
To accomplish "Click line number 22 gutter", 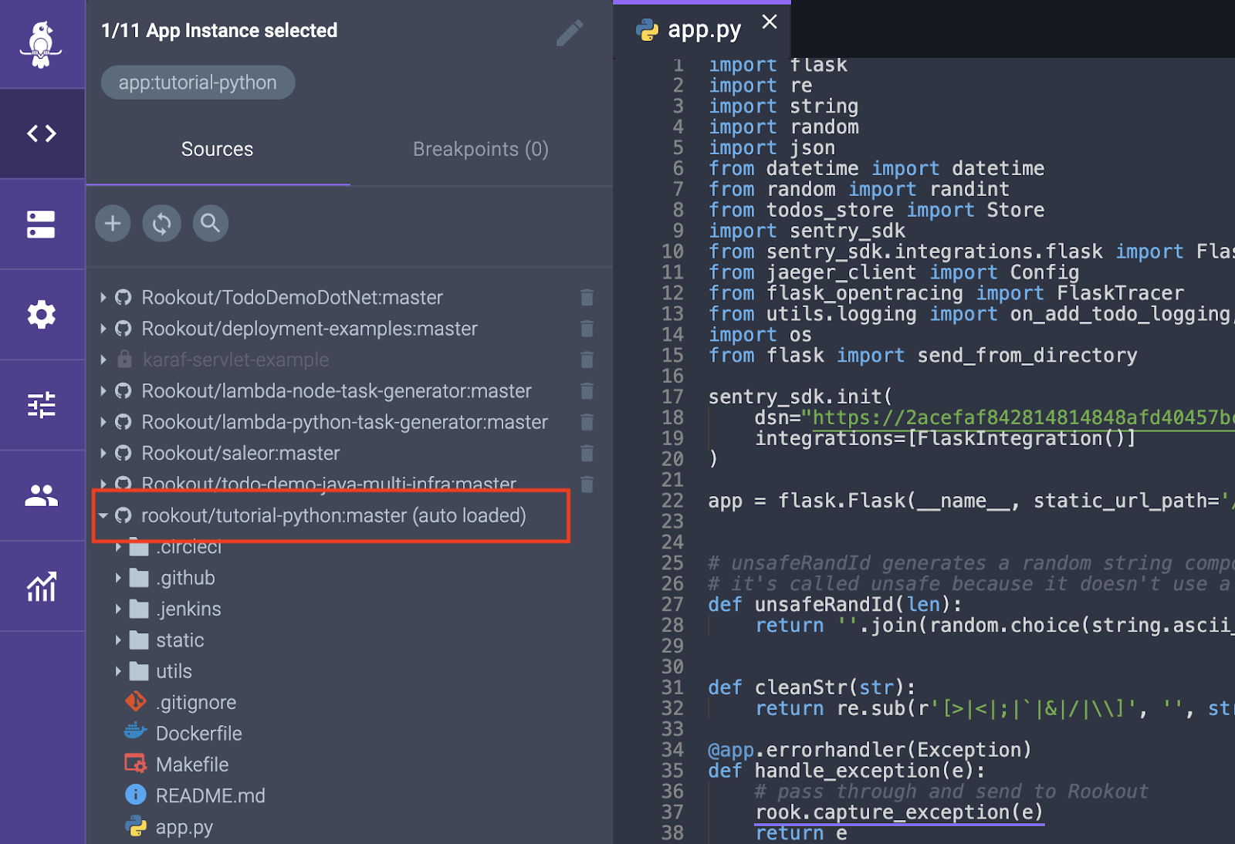I will [x=672, y=501].
